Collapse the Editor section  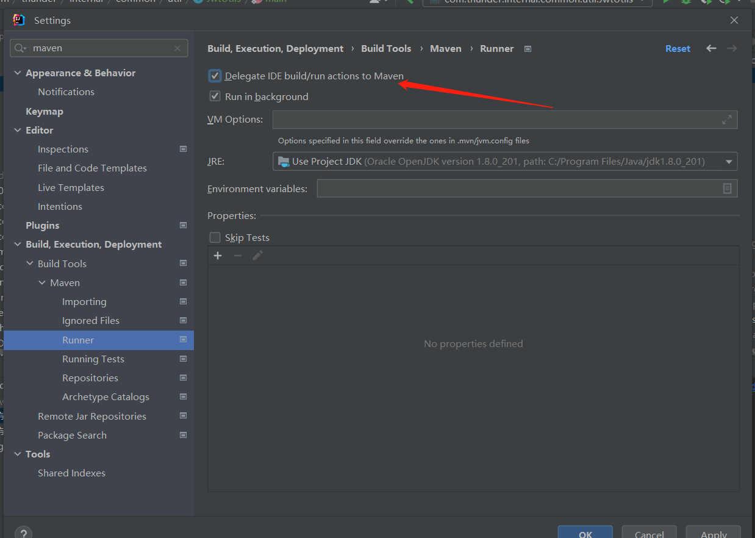tap(17, 130)
